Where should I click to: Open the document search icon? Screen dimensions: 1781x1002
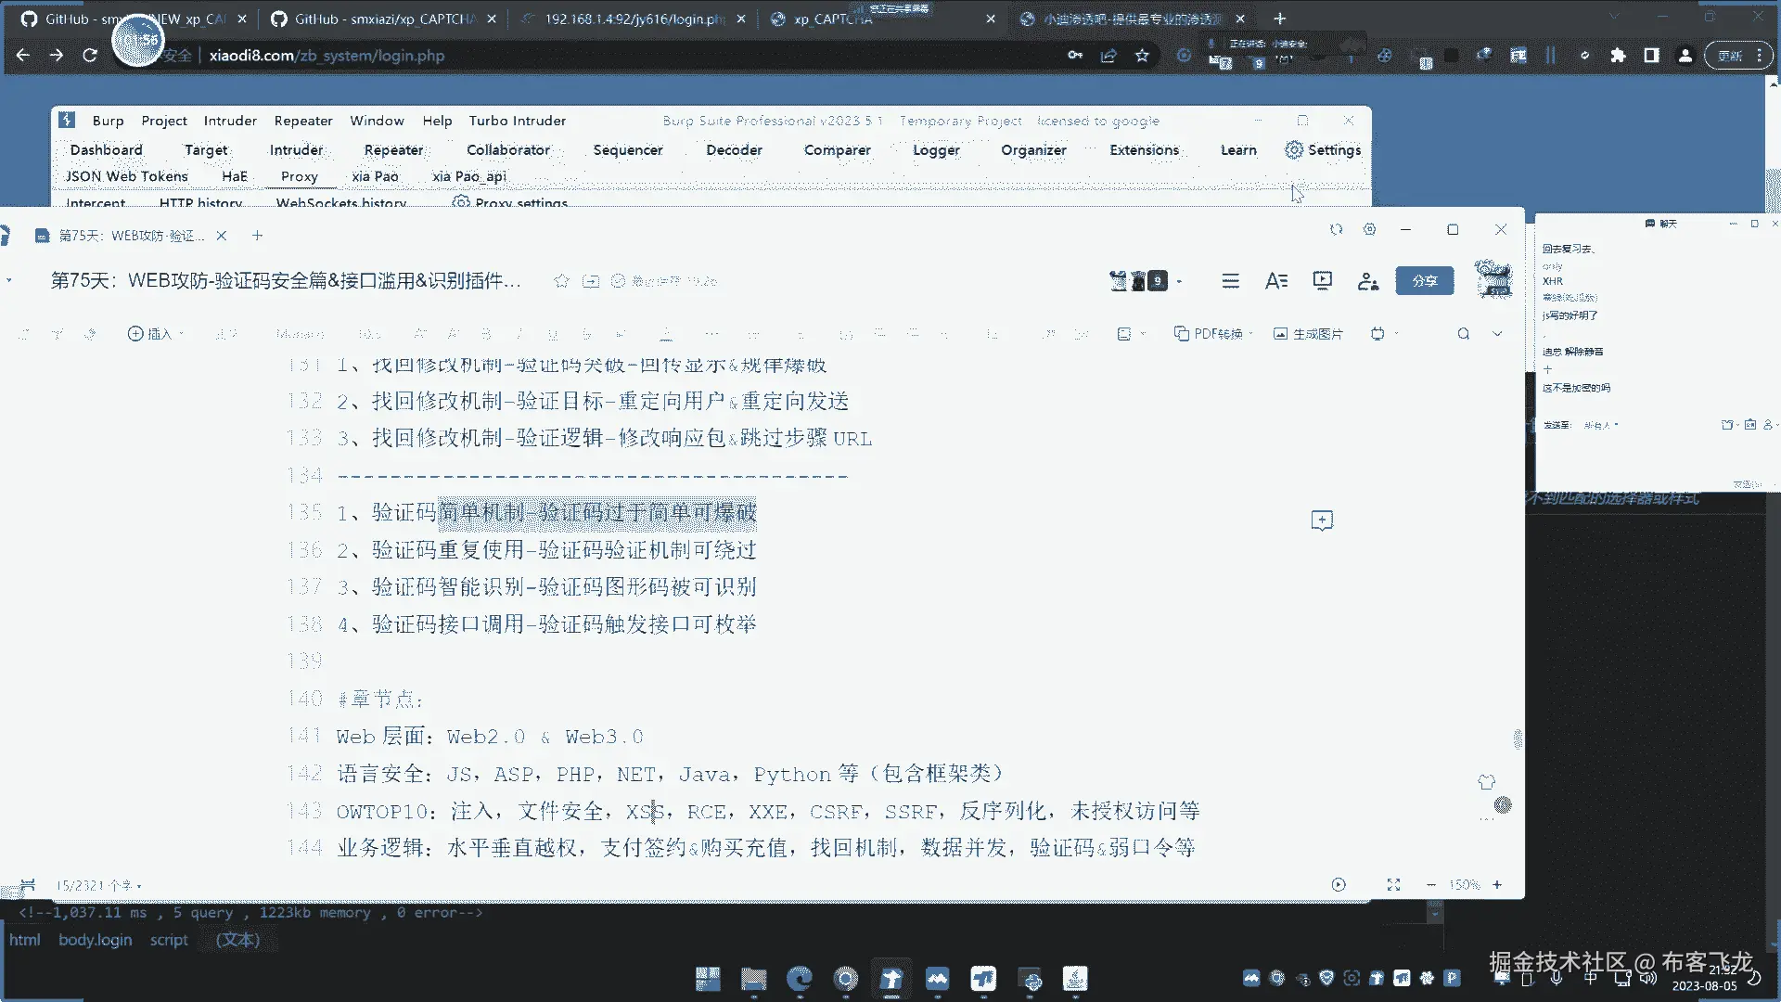tap(1463, 334)
